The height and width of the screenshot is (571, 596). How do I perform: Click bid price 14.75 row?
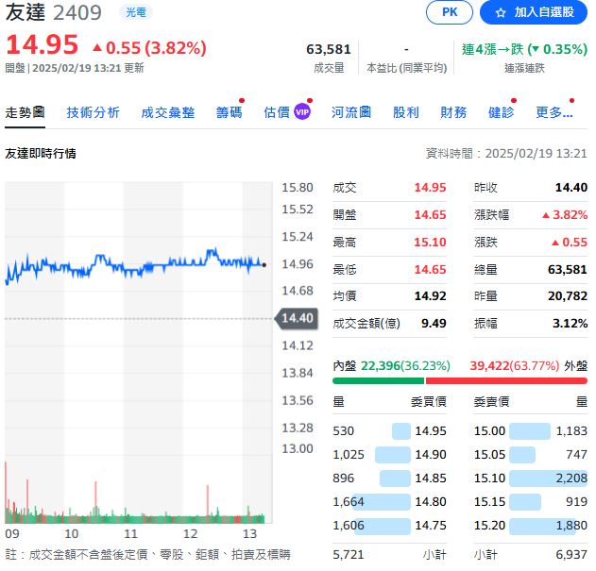click(x=389, y=525)
